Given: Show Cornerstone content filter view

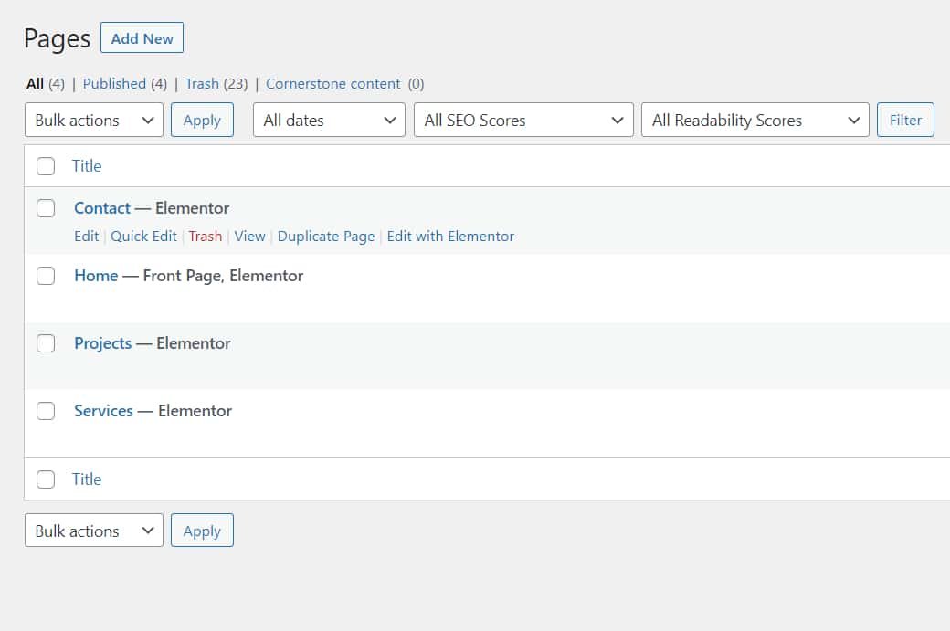Looking at the screenshot, I should (333, 84).
